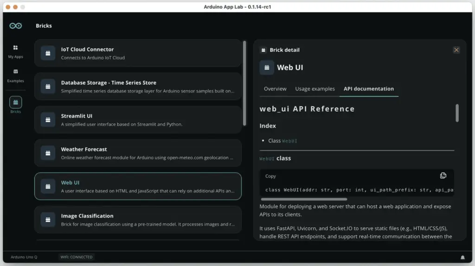Click the bricks list vertical scrollbar
Screen dimensions: 475x266
click(x=244, y=83)
